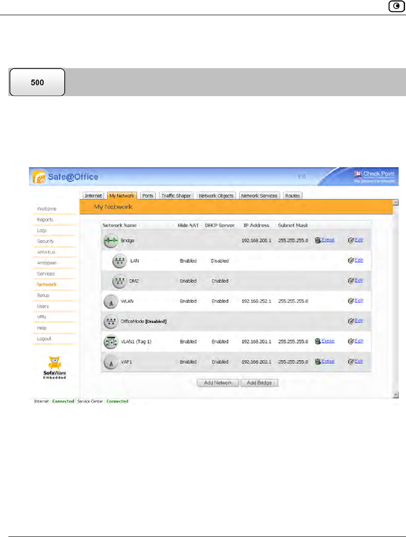Click the Edit link for WLAN
Screen dimensions: 406x537
pos(359,301)
